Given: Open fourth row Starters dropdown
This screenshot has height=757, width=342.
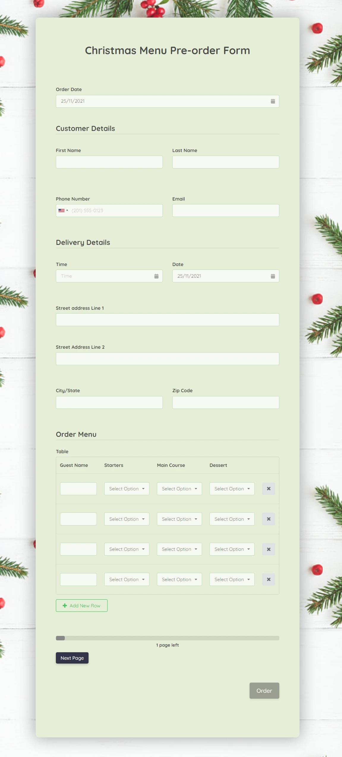Looking at the screenshot, I should coord(127,579).
